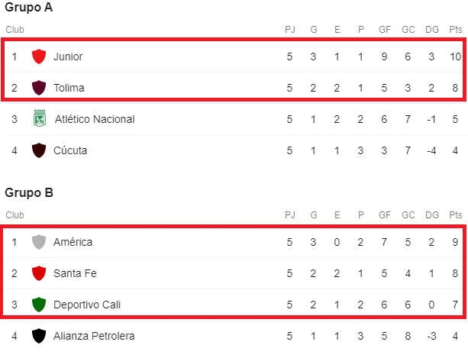Viewport: 468px width, 358px height.
Task: Click the Santa Fe club shield icon
Action: click(39, 273)
